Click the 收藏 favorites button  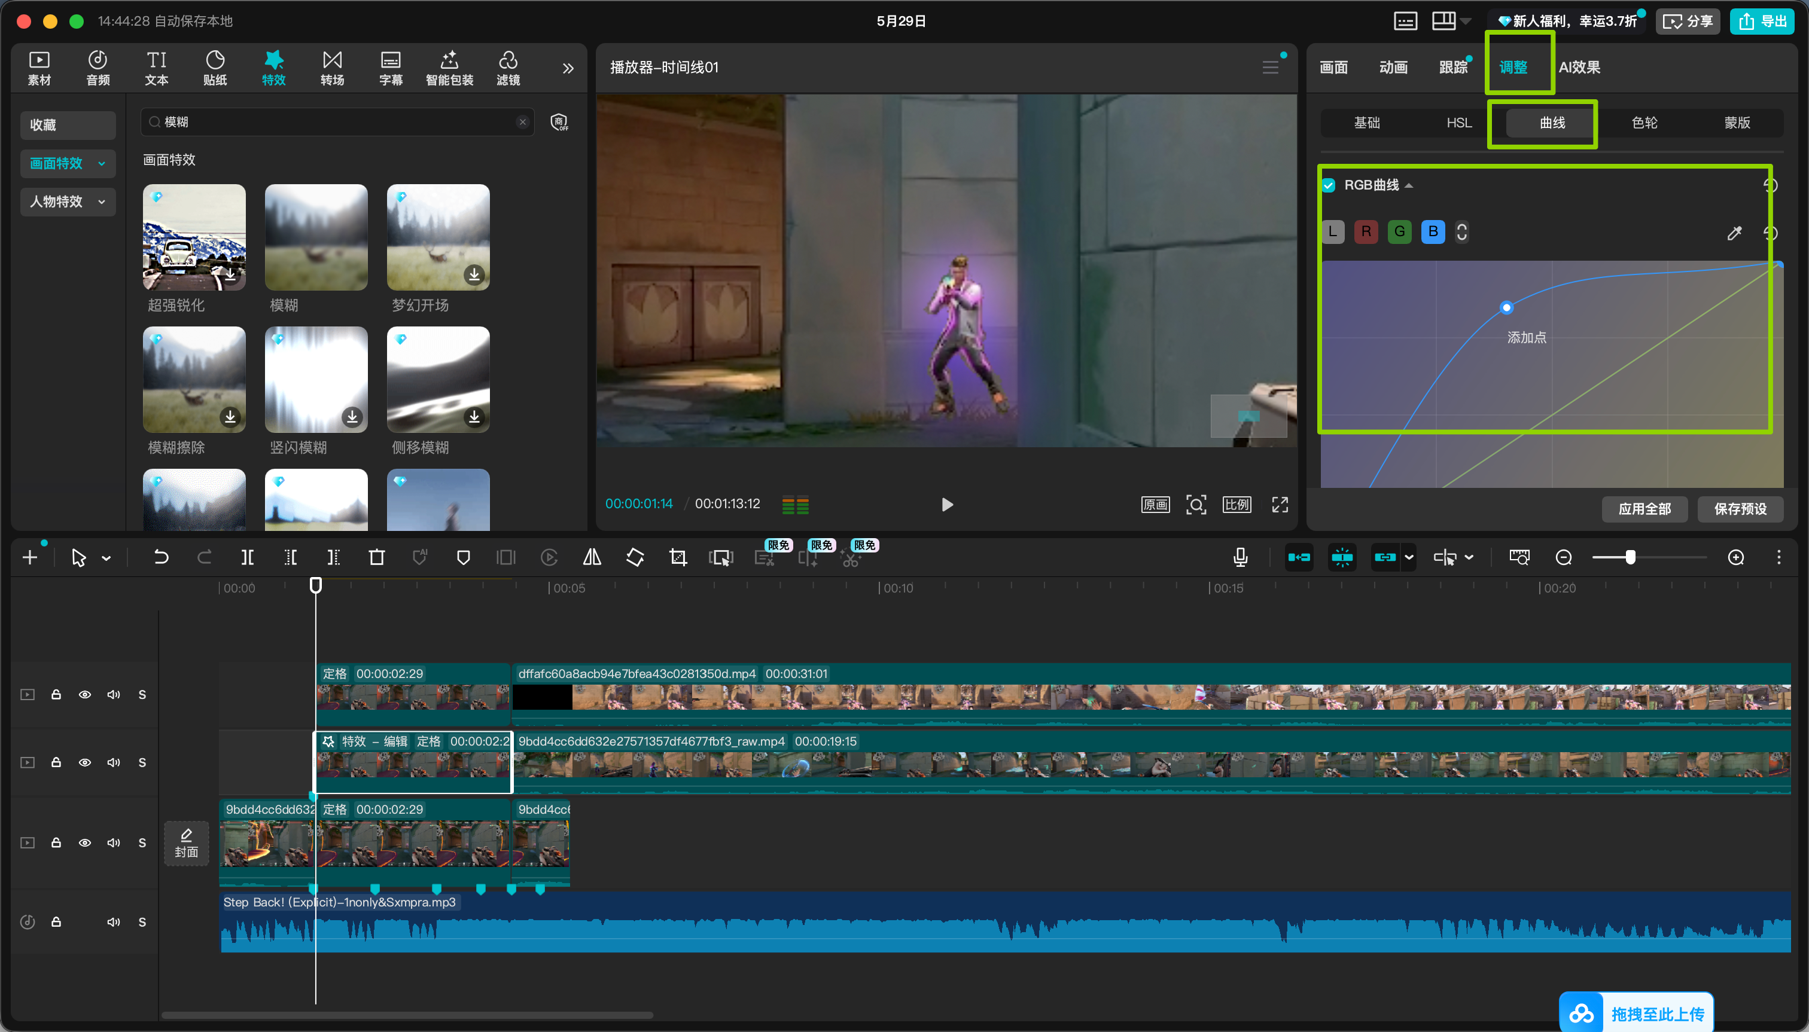[68, 125]
